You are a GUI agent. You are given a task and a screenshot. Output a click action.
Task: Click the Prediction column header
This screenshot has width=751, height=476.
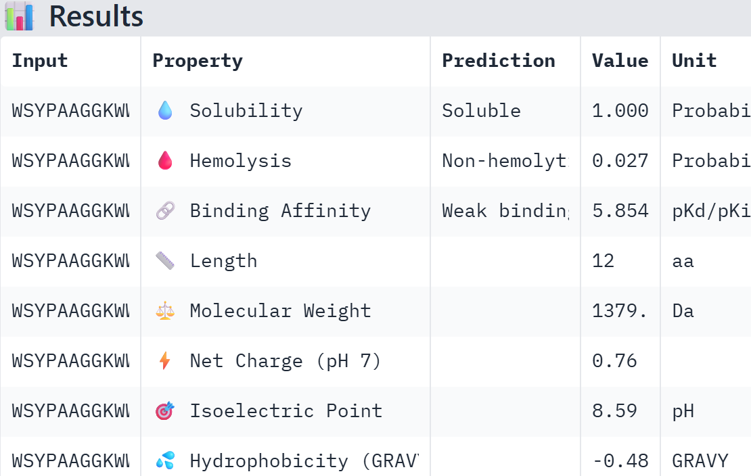pos(499,61)
